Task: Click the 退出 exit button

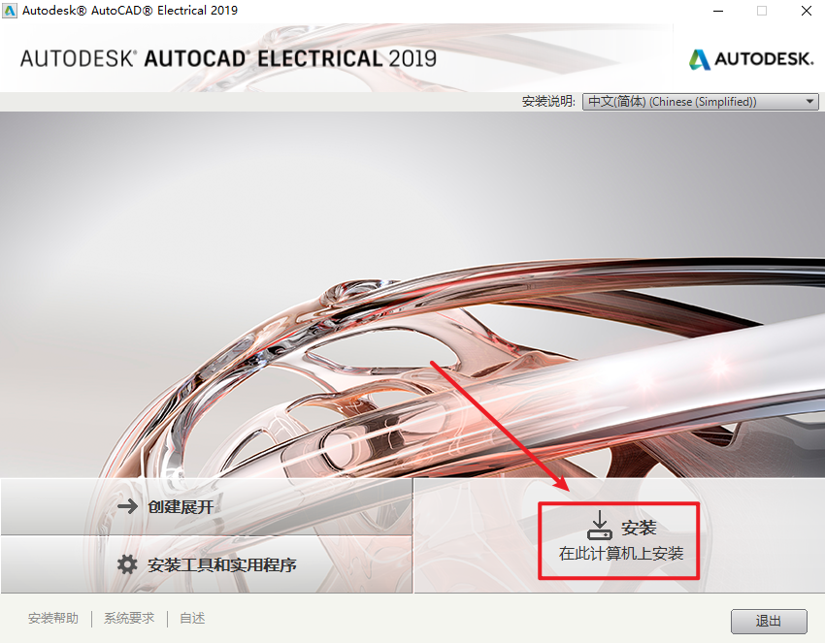Action: pos(768,622)
